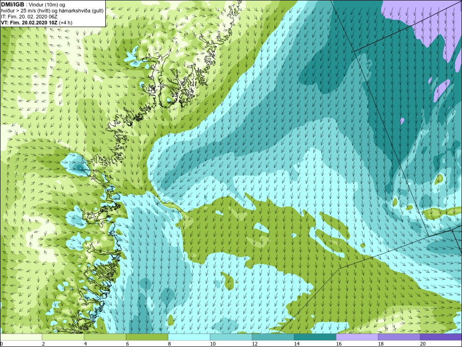This screenshot has height=347, width=462.
Task: Click the 18–20 m/s purple legend swatch
Action: click(399, 337)
